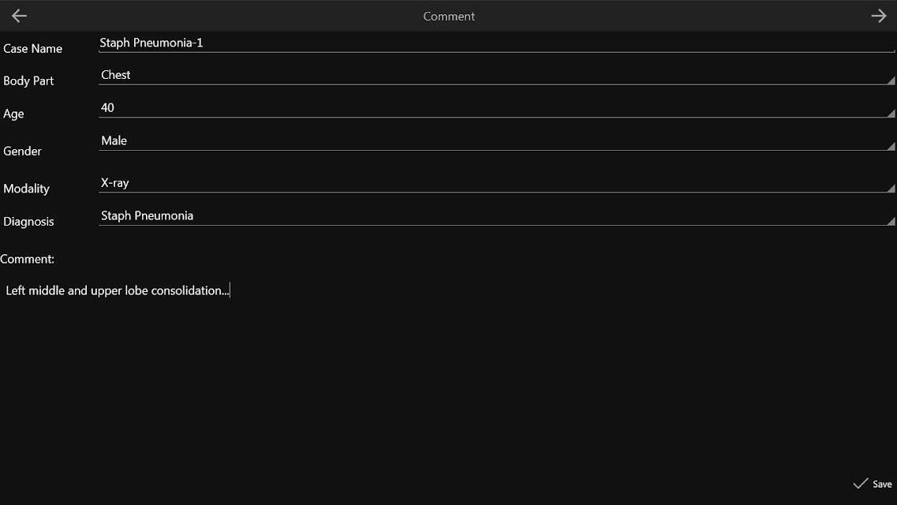Screen dimensions: 897x505
Task: Advance with the right arrow icon
Action: [x=878, y=16]
